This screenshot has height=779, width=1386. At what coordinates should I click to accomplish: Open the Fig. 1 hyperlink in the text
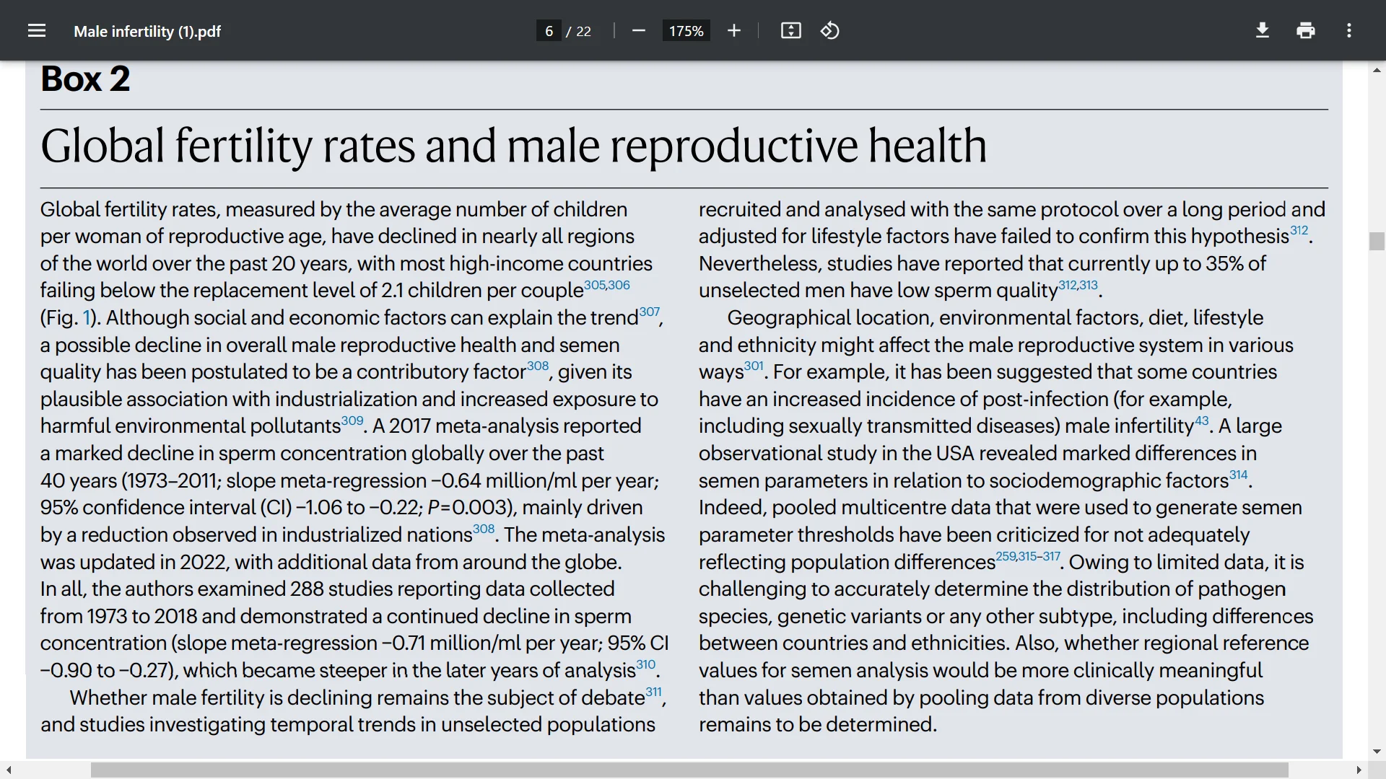point(86,317)
